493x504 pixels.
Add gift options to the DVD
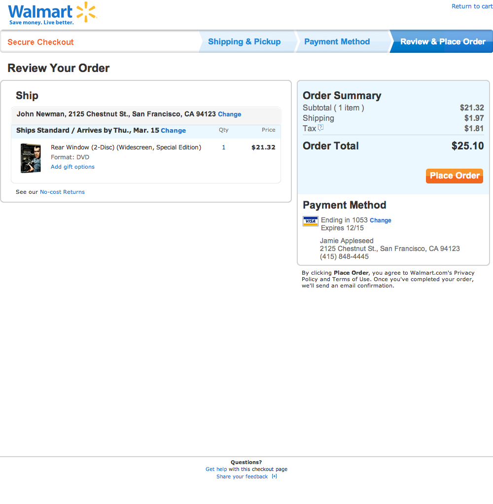(x=72, y=166)
